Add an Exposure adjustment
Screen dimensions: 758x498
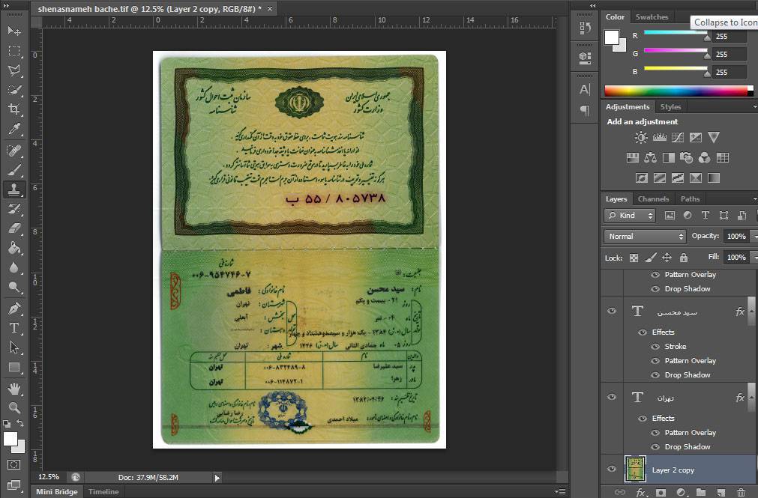pyautogui.click(x=696, y=138)
